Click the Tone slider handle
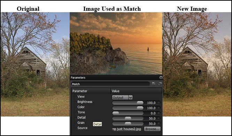The width and height of the screenshot is (232, 136). (116, 113)
